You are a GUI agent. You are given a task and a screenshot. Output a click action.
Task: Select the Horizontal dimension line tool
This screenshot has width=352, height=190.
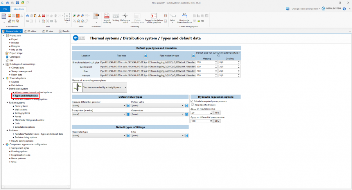tap(184, 16)
